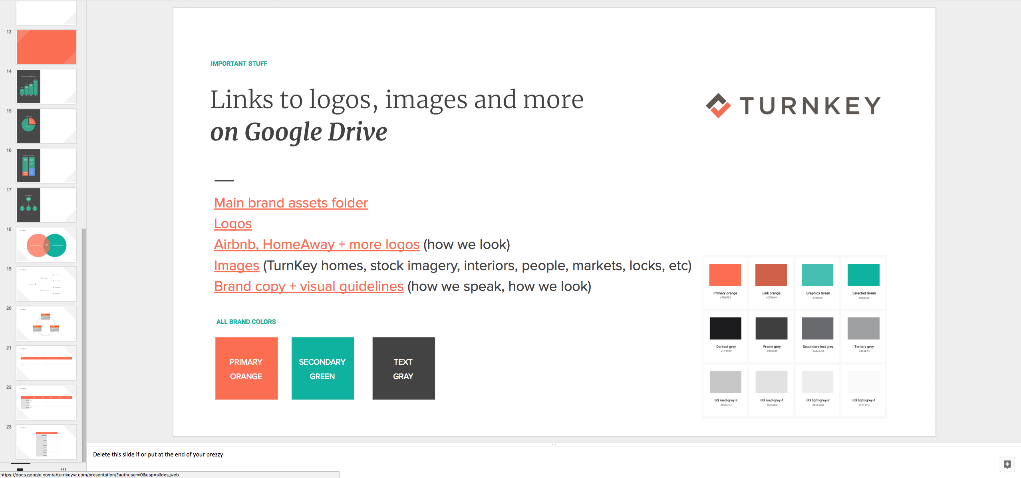Select the Secondary Green color box
Screen dimensions: 1021x478
pyautogui.click(x=323, y=368)
